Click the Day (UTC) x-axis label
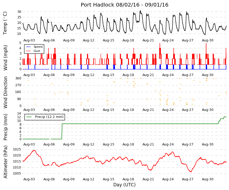The image size is (229, 190). (124, 185)
